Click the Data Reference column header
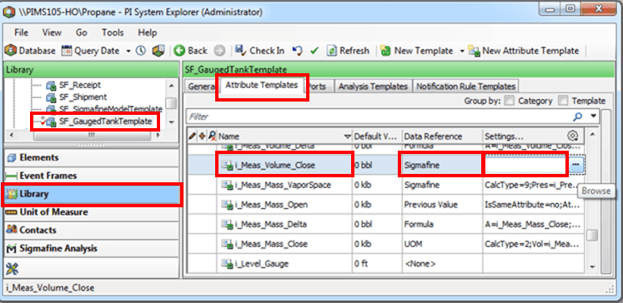 pos(442,136)
